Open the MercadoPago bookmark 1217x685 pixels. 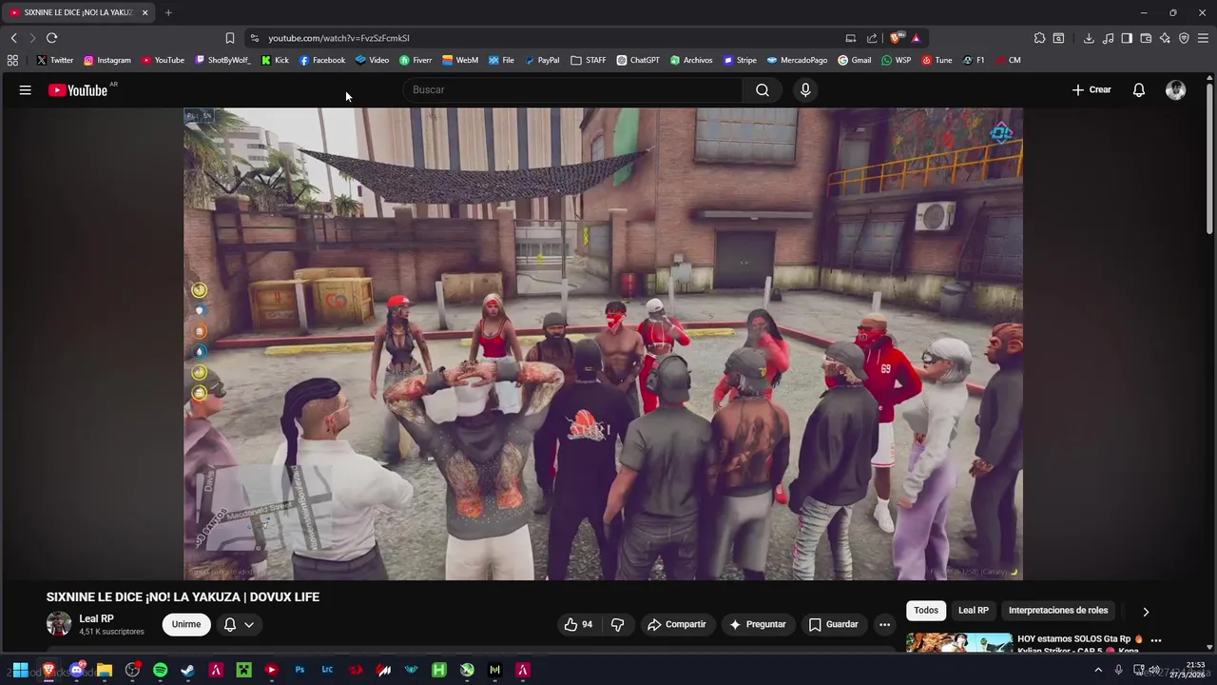click(797, 60)
